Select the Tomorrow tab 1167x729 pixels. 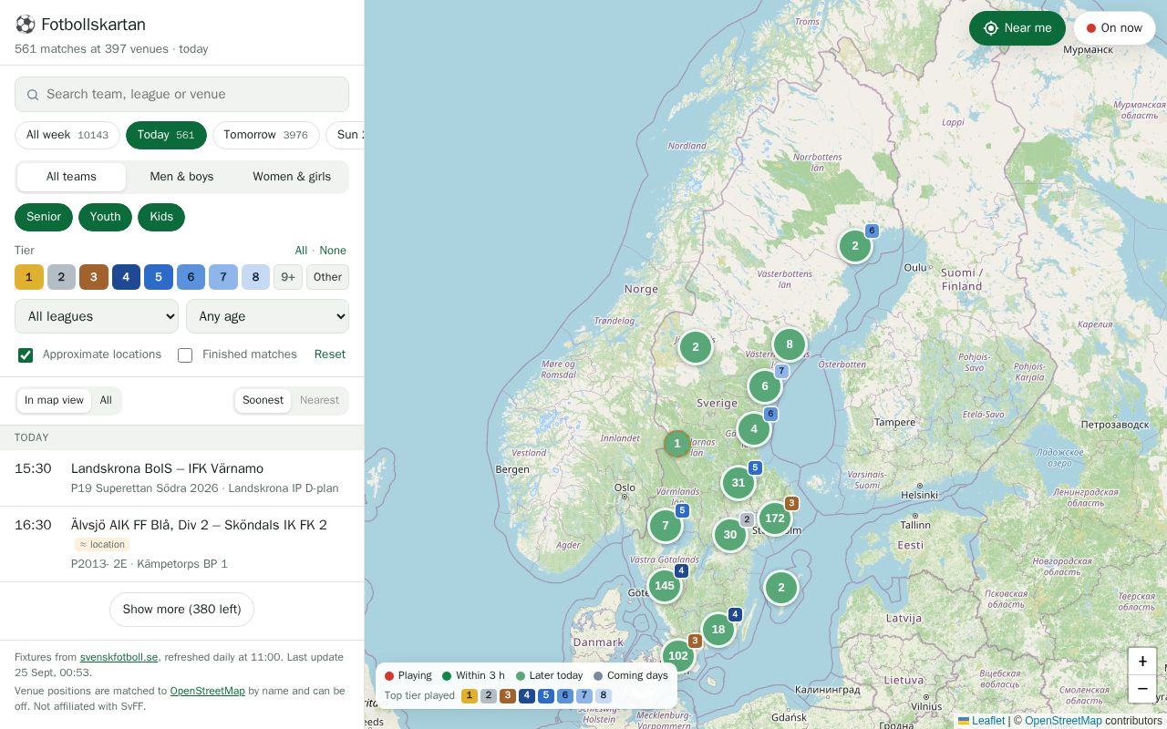[x=266, y=135]
